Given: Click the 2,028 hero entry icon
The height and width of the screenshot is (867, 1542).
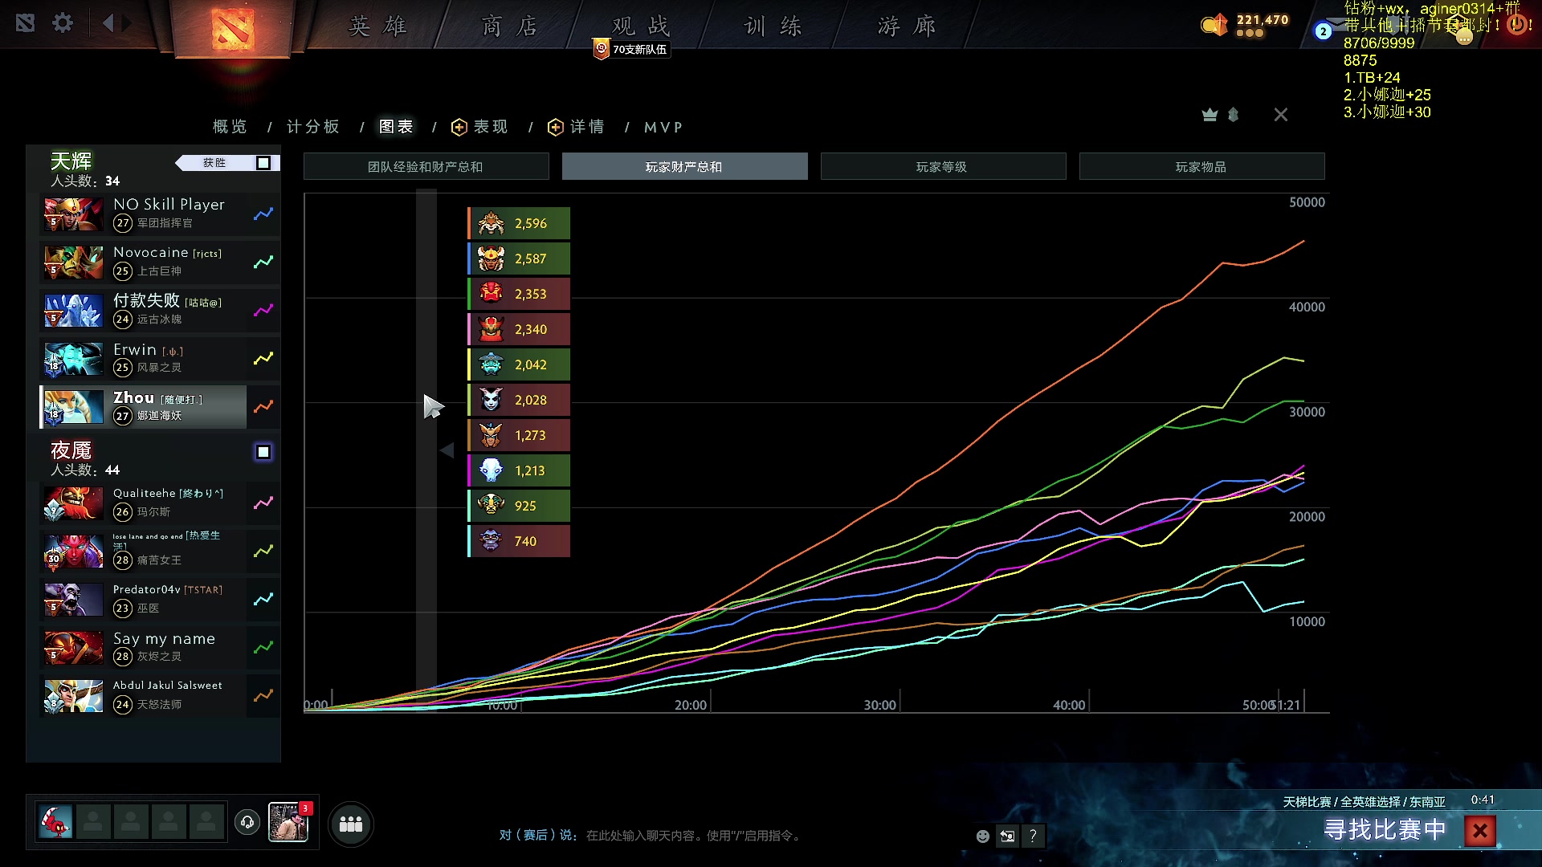Looking at the screenshot, I should [491, 400].
